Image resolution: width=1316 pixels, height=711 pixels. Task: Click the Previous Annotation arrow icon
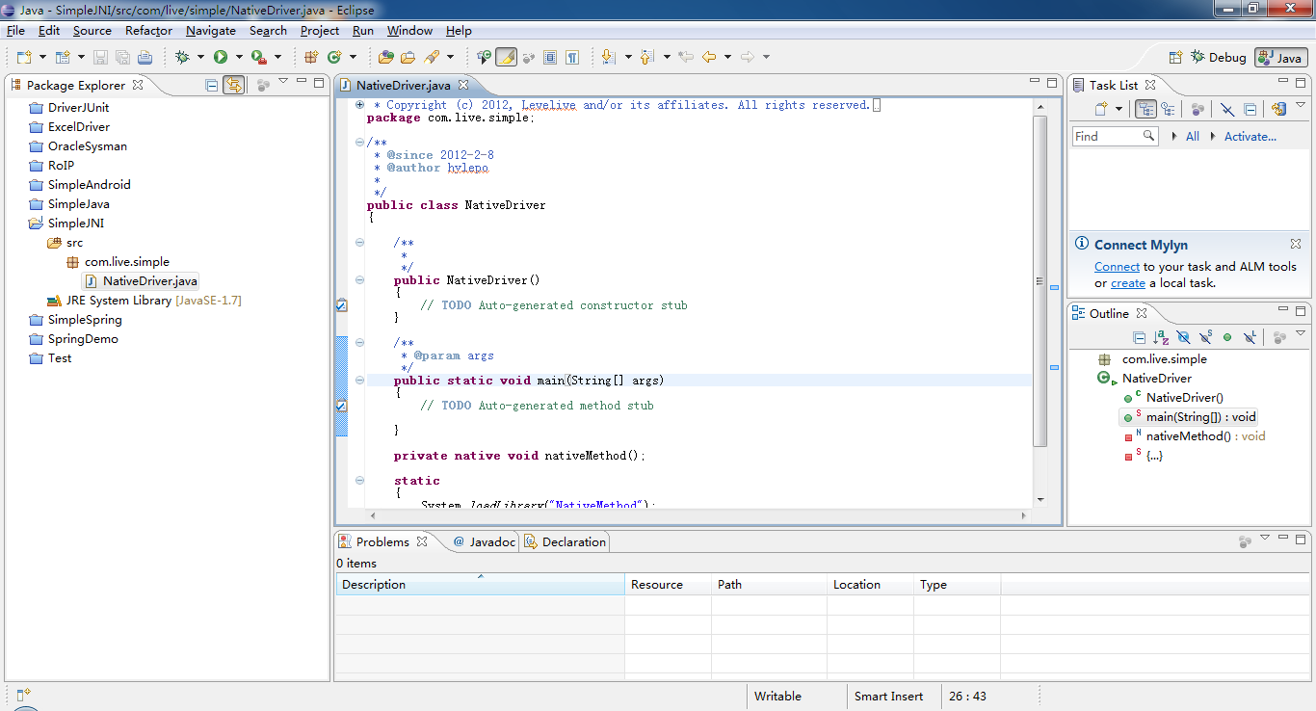click(647, 58)
